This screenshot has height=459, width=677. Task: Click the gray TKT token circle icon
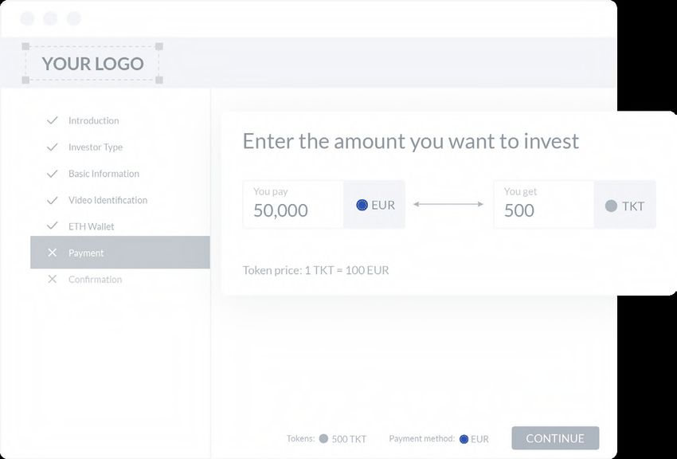click(611, 206)
